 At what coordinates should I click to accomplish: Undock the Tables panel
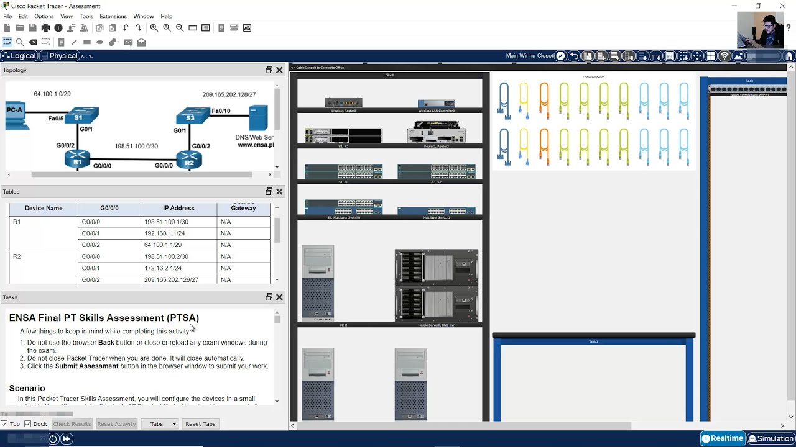[269, 192]
